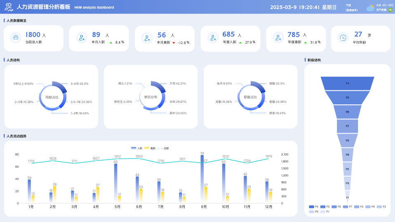
Task: Click the 平均年龄 clock icon
Action: pyautogui.click(x=343, y=38)
